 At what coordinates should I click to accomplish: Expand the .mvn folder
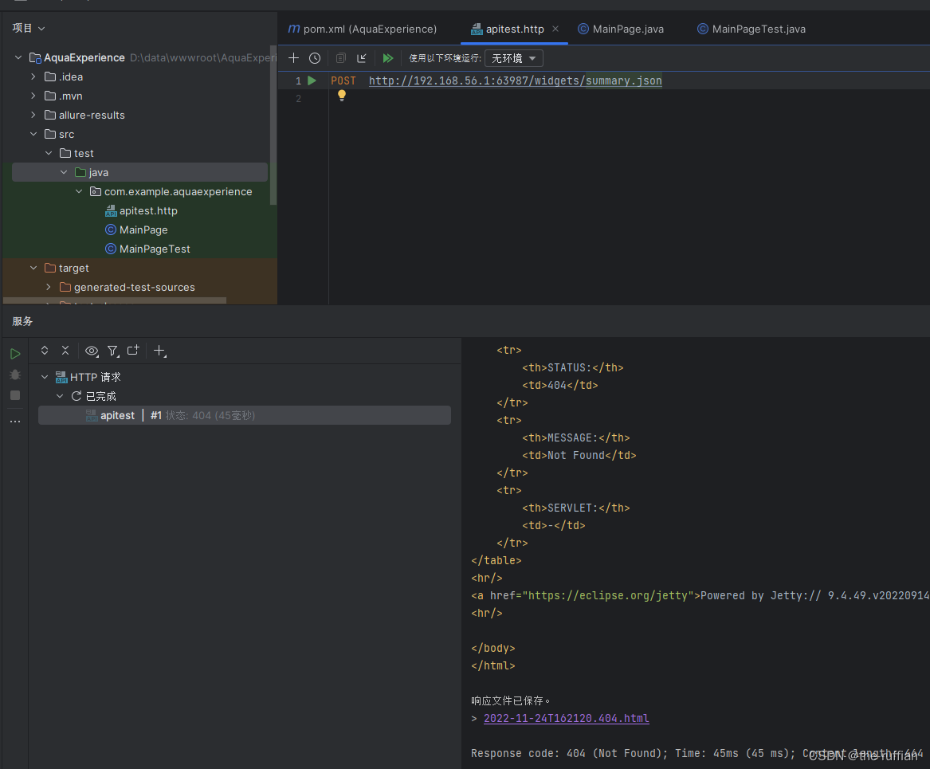tap(33, 96)
